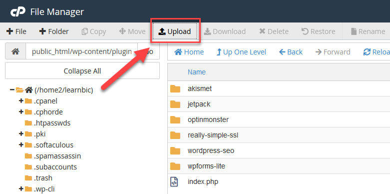390x194 pixels.
Task: Click the optinmonster folder icon
Action: [175, 119]
